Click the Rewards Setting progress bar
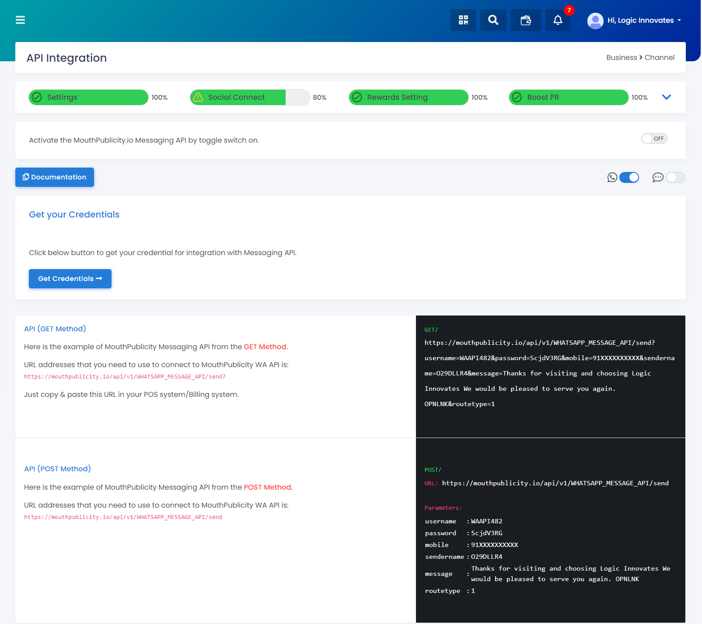 click(x=409, y=97)
